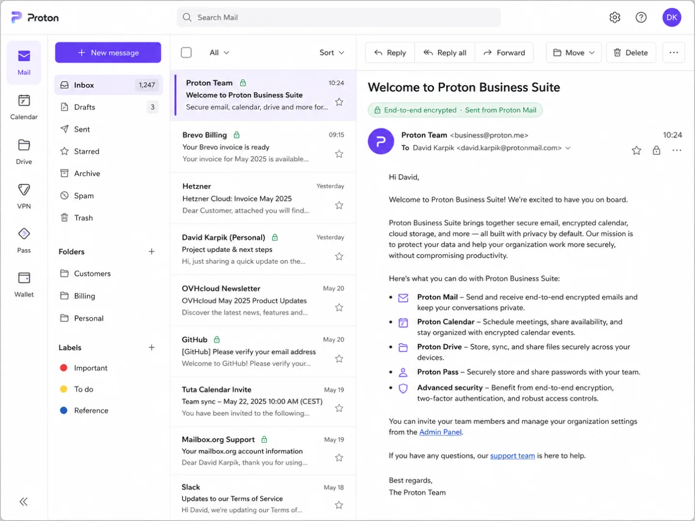The width and height of the screenshot is (695, 521).
Task: Filter by blue Reference label
Action: pos(109,411)
